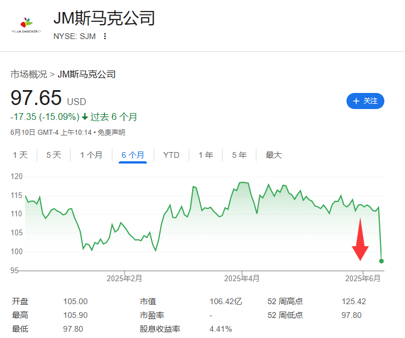Click the 市盈率 label
Viewport: 405px width, 338px height.
click(x=152, y=315)
